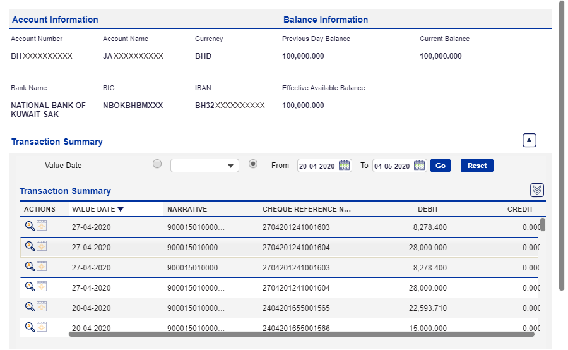The width and height of the screenshot is (568, 350).
Task: Click the table's horizontal scrollbar
Action: point(302,334)
